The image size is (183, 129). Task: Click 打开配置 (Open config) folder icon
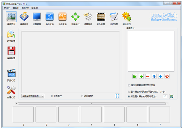pyautogui.click(x=11, y=34)
